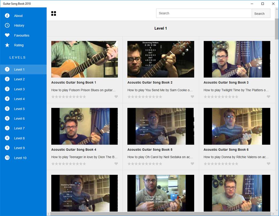The height and width of the screenshot is (216, 279).
Task: Click 'How to play Oh Carol' description
Action: click(x=160, y=157)
